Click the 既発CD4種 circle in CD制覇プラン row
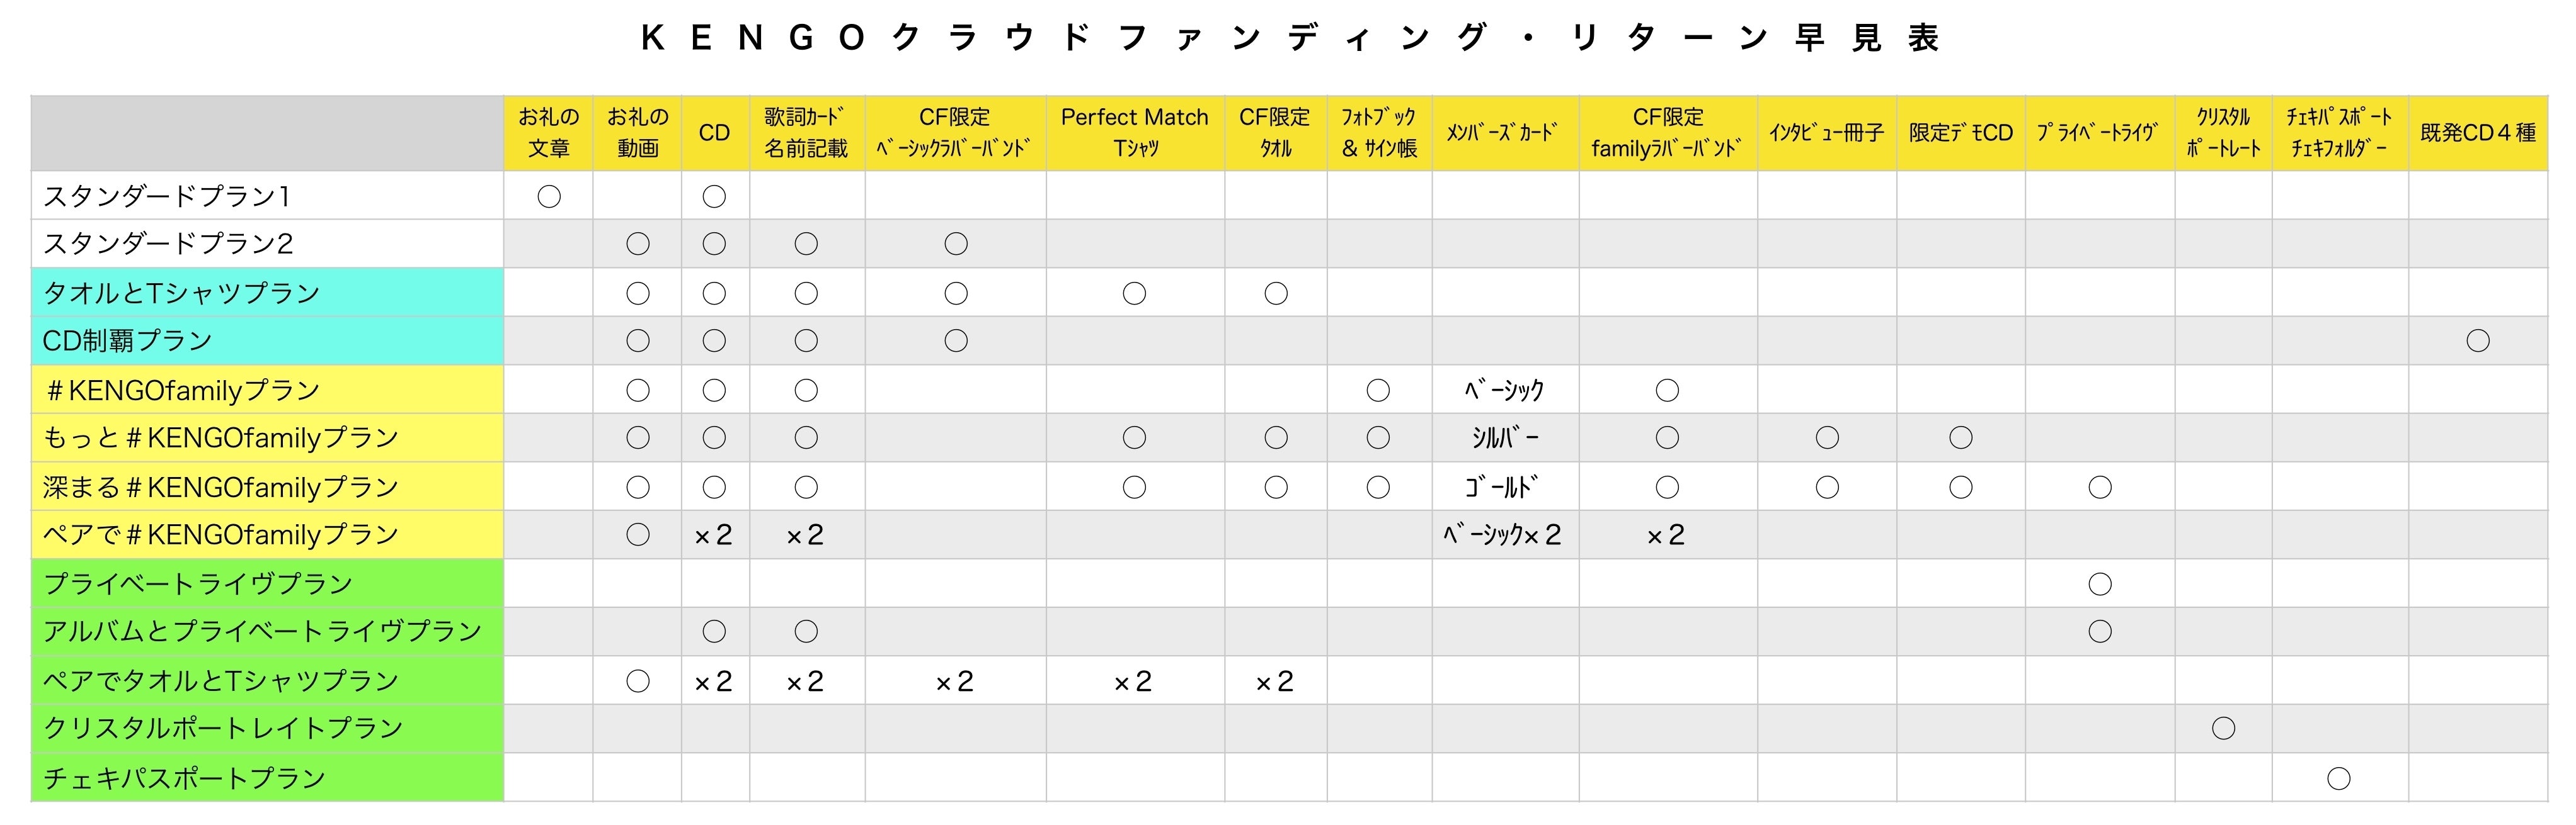The height and width of the screenshot is (825, 2576). click(2478, 340)
